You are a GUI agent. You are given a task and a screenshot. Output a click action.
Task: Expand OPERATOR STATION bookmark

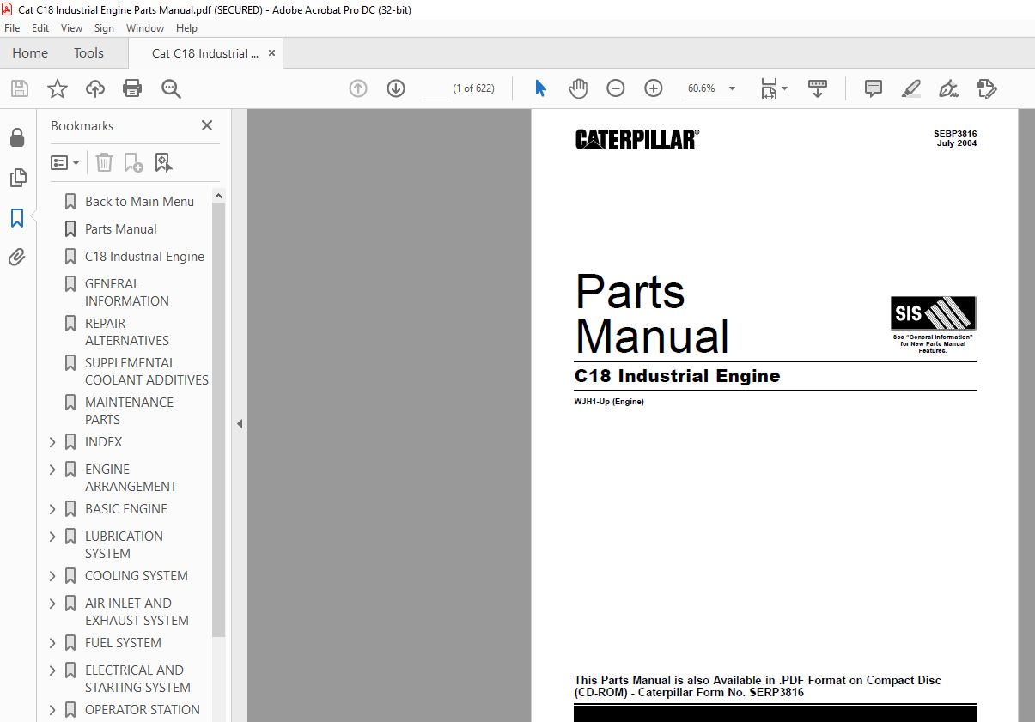[52, 710]
